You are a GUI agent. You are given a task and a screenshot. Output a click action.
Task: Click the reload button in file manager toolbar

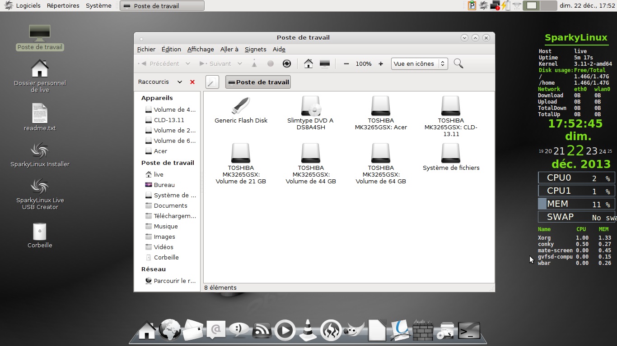click(286, 64)
